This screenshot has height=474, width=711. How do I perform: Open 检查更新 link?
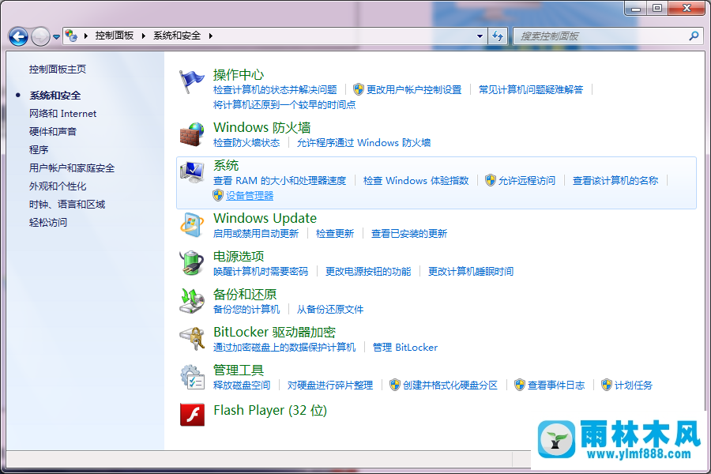coord(335,234)
